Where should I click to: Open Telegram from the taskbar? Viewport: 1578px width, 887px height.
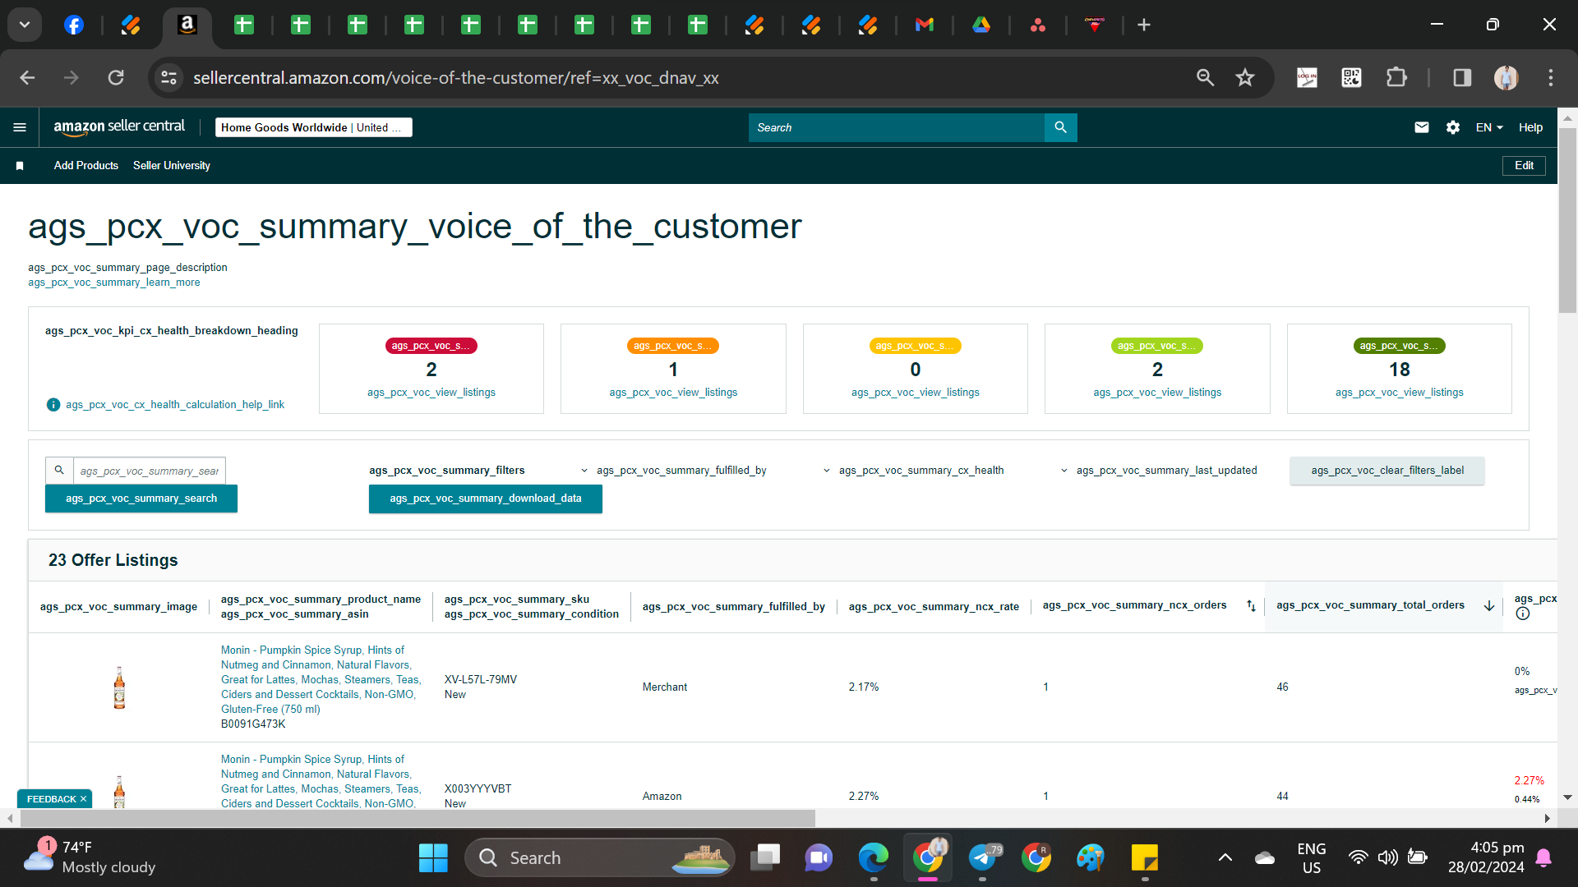pos(982,858)
